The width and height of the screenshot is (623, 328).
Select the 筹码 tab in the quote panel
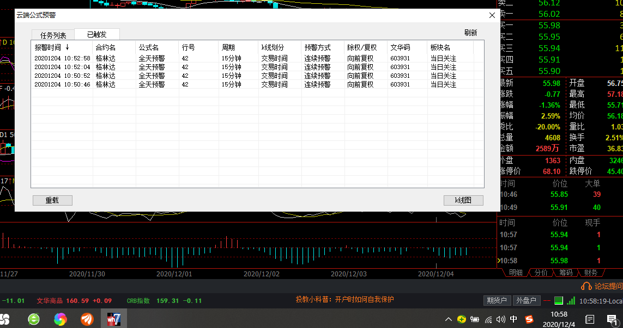[566, 273]
